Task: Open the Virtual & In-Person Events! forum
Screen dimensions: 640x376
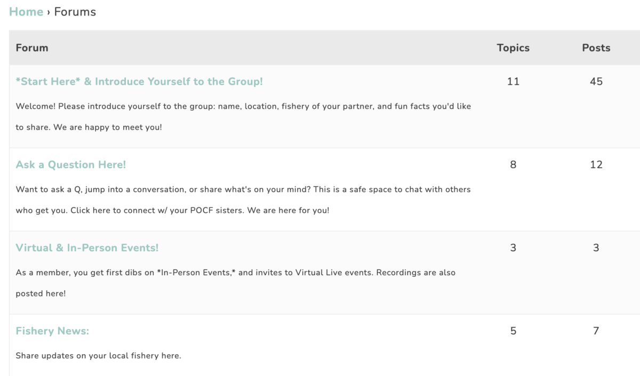Action: click(x=86, y=247)
